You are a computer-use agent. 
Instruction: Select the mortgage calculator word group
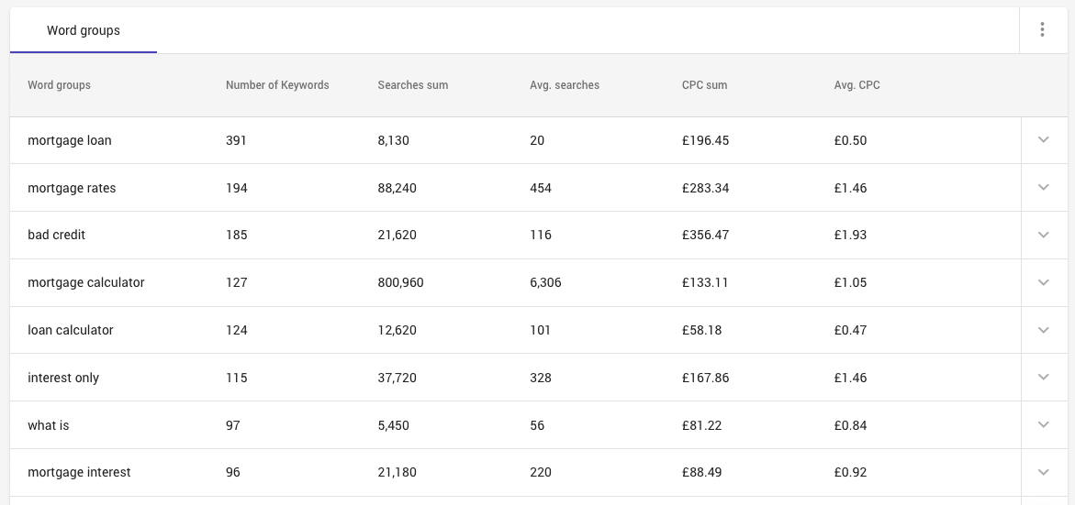(x=86, y=282)
